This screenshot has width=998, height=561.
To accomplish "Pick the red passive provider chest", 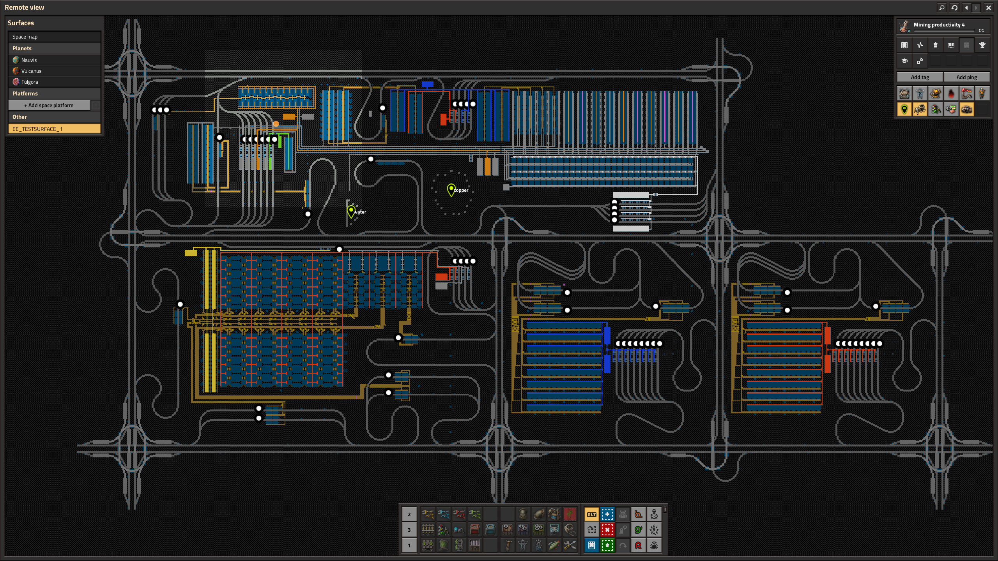I will pyautogui.click(x=475, y=530).
